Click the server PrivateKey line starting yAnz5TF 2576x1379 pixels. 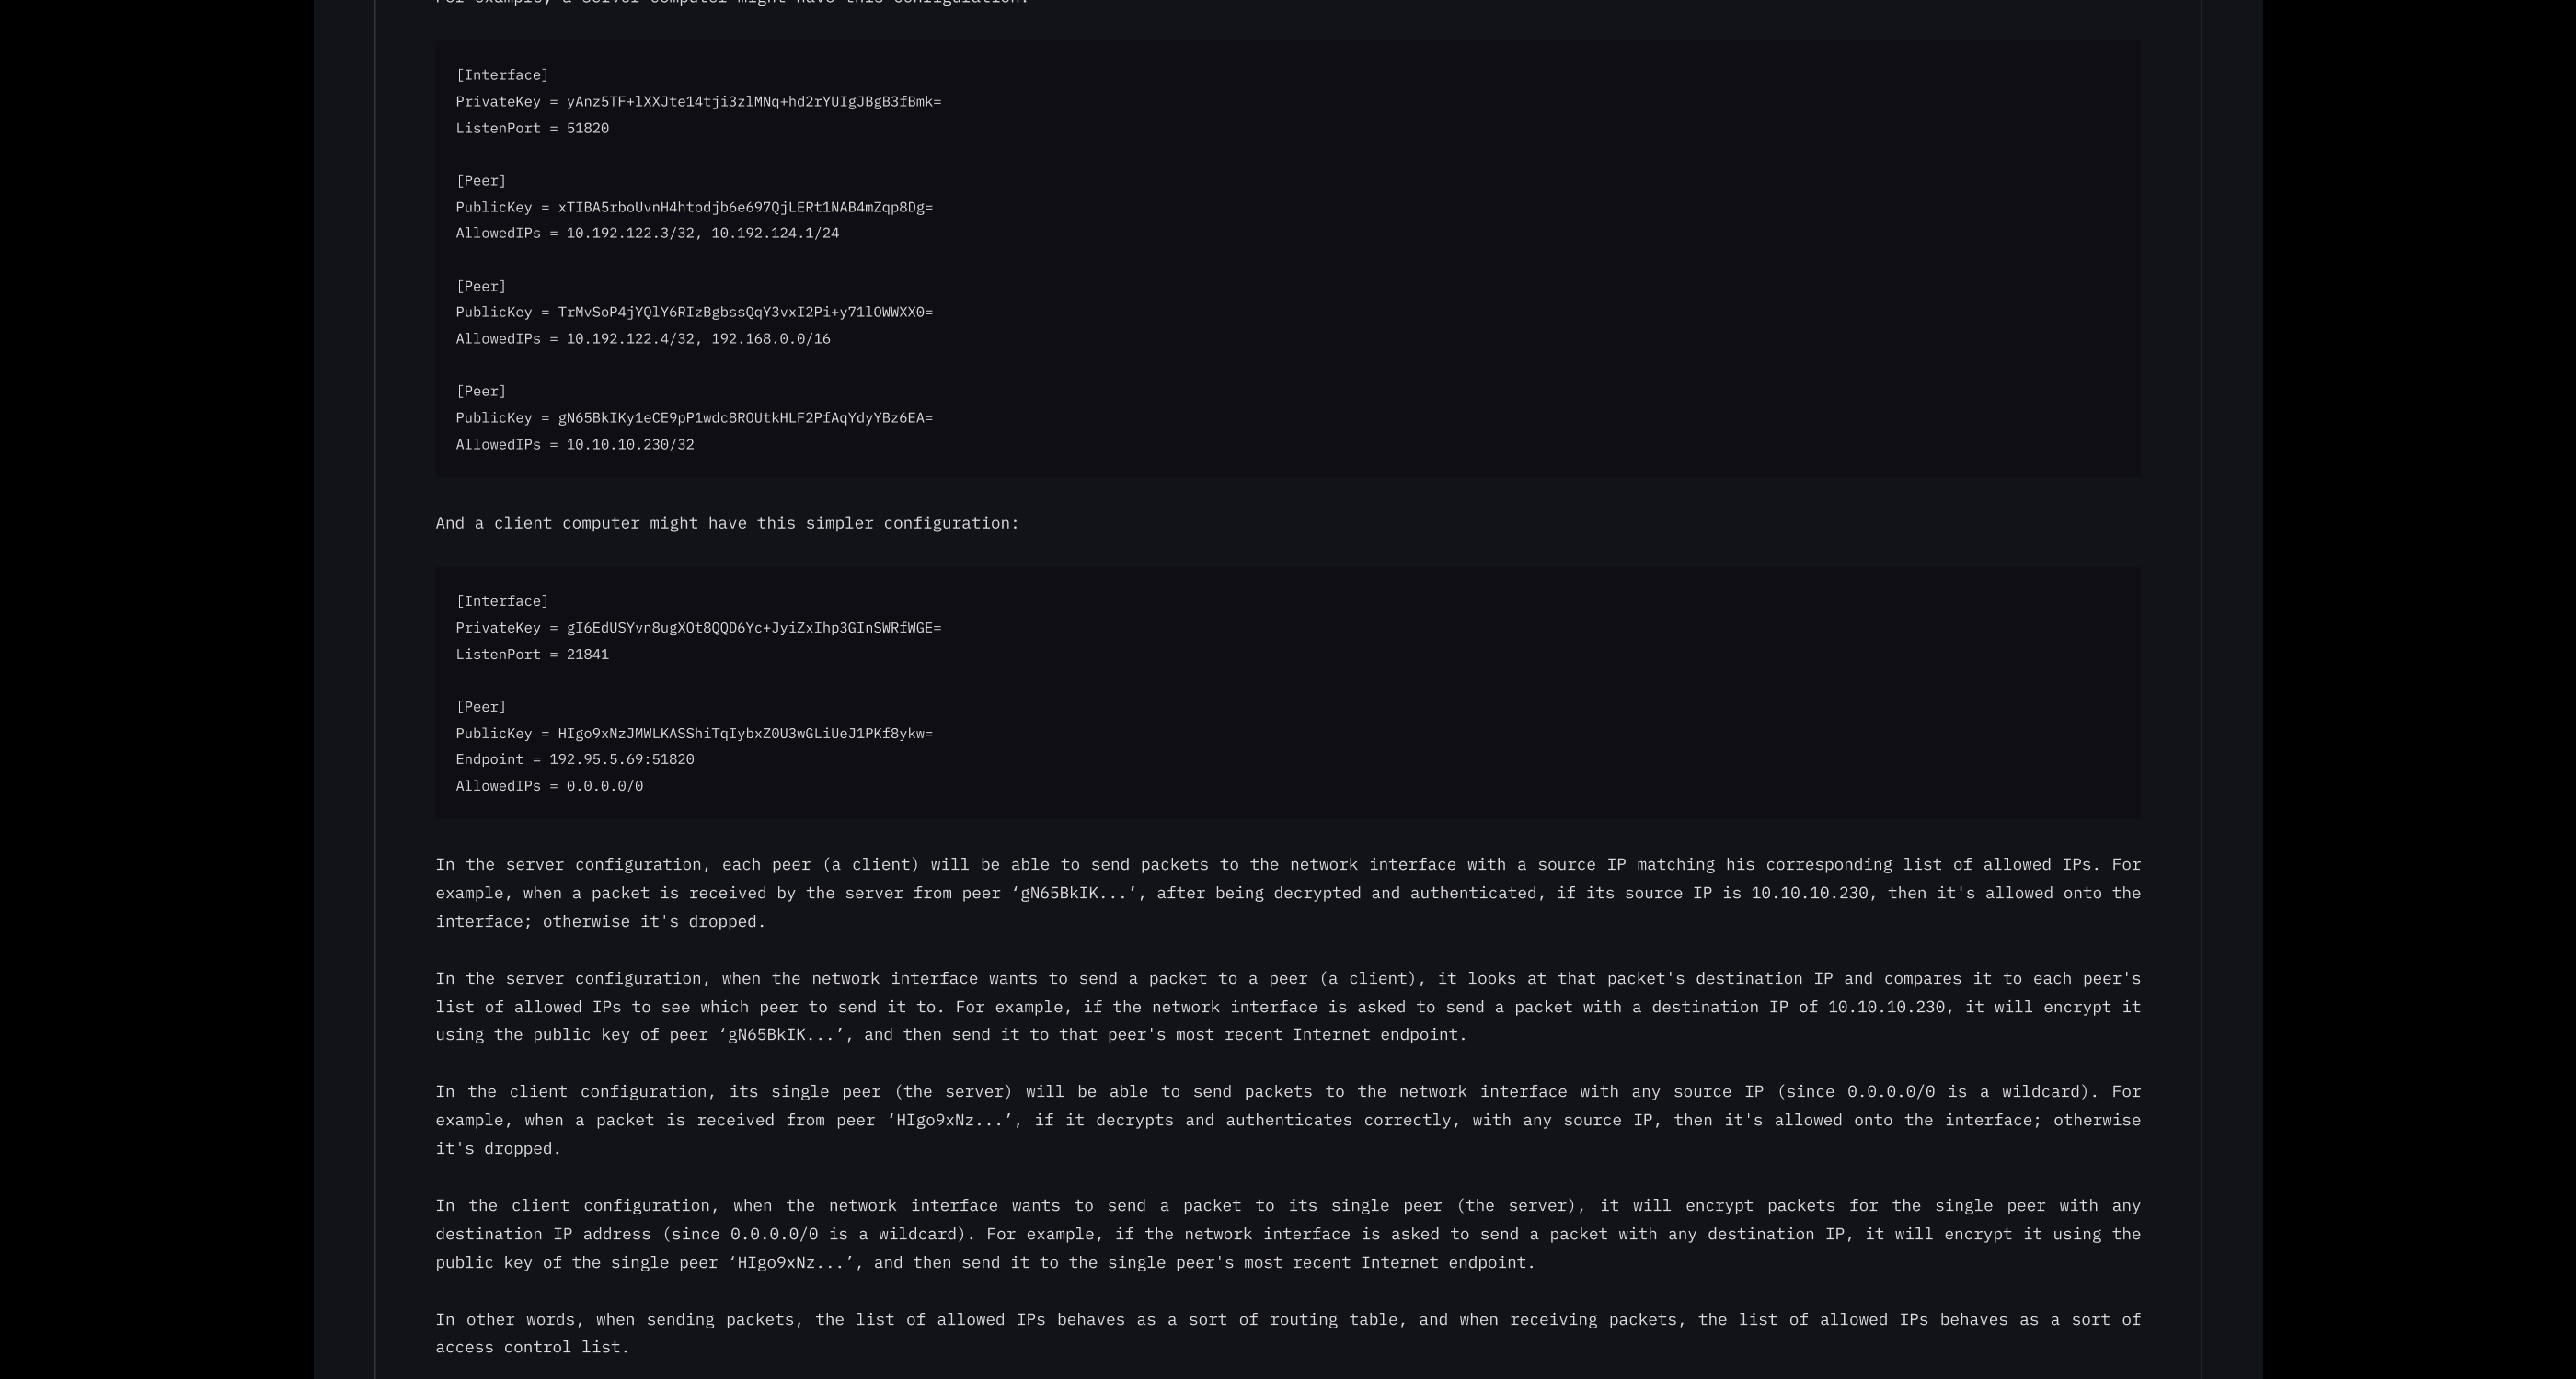point(698,102)
